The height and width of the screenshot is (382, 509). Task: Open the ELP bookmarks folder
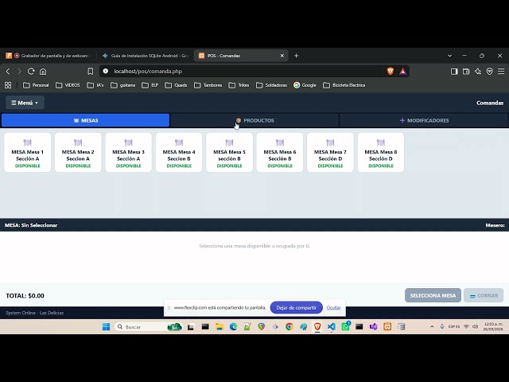point(150,85)
